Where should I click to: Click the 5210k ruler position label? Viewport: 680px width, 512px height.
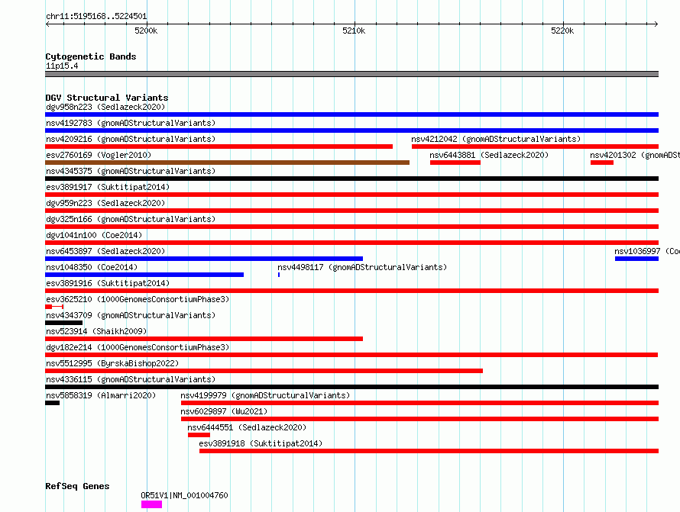(354, 31)
